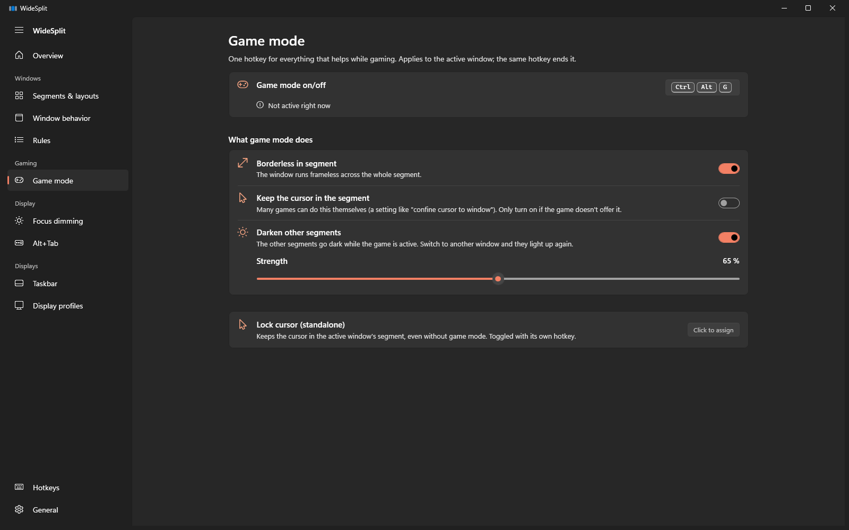This screenshot has height=530, width=849.
Task: Click the General settings gear icon
Action: coord(19,509)
